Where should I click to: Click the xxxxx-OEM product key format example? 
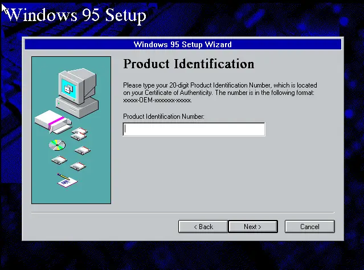[x=157, y=99]
